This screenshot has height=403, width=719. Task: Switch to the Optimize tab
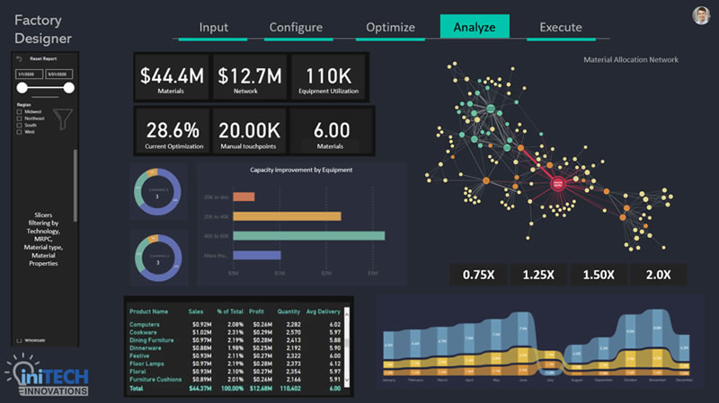pos(390,27)
